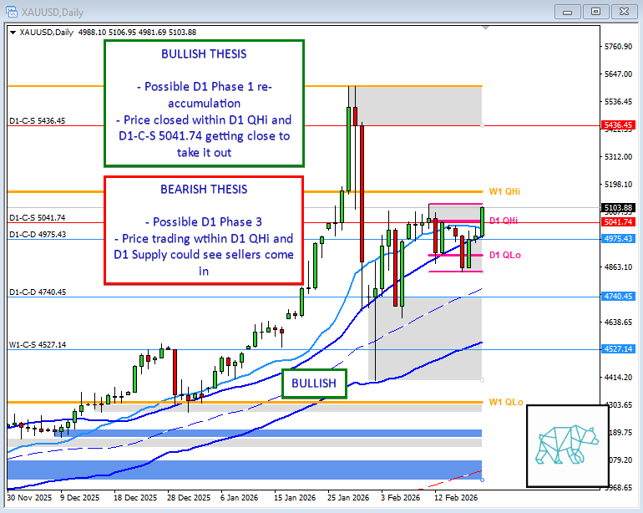Select the red BEARISH THESIS text box
Screen dimensions: 643x513
[x=203, y=229]
